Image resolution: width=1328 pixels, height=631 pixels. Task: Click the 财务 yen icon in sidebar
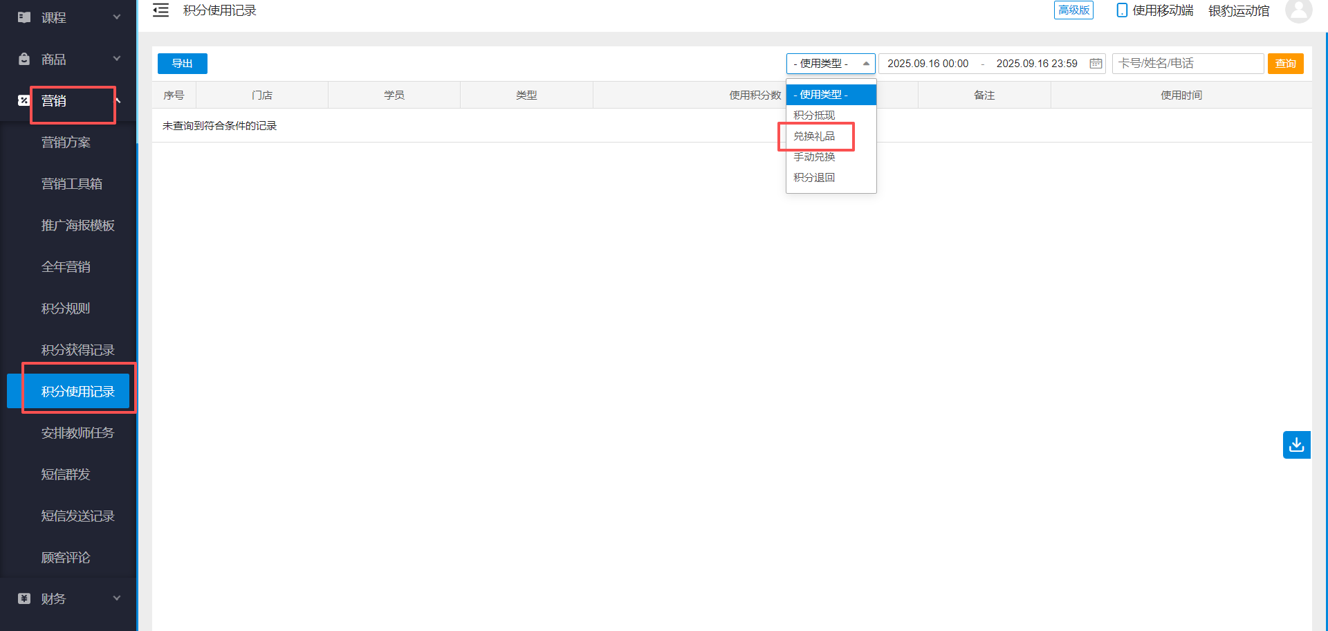24,598
